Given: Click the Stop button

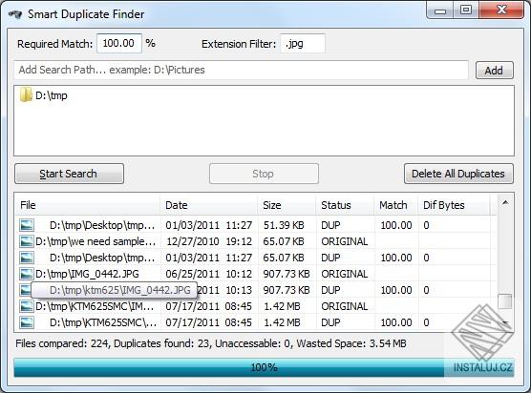Looking at the screenshot, I should tap(264, 174).
